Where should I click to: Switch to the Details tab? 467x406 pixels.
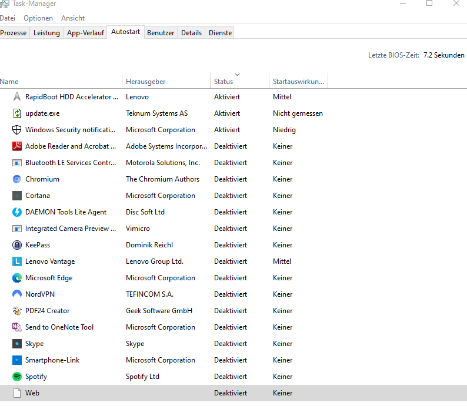(191, 33)
